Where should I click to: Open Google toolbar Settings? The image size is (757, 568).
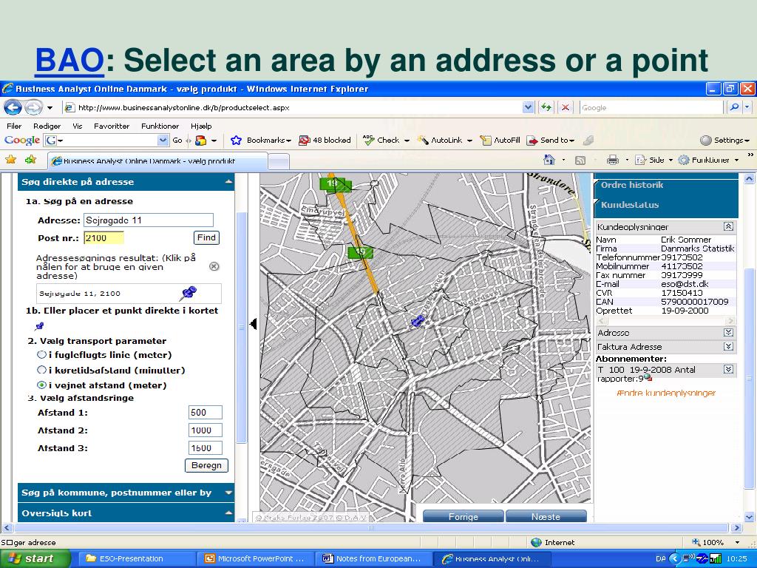pyautogui.click(x=724, y=140)
